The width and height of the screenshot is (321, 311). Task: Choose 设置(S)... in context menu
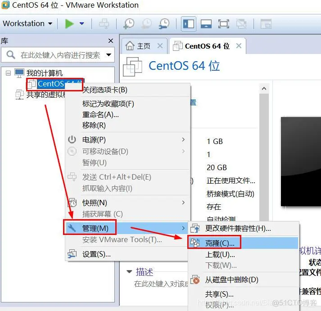click(127, 254)
